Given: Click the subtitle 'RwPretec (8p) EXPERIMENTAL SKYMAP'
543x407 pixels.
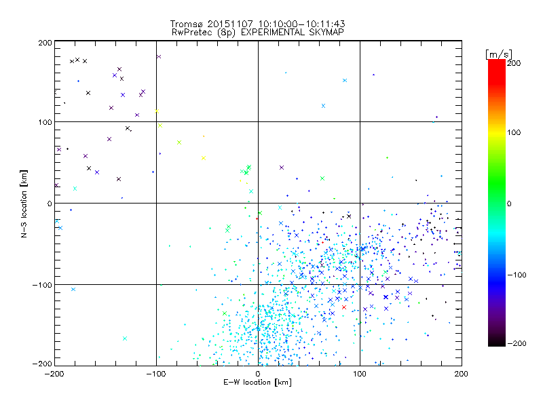Looking at the screenshot, I should click(x=258, y=33).
